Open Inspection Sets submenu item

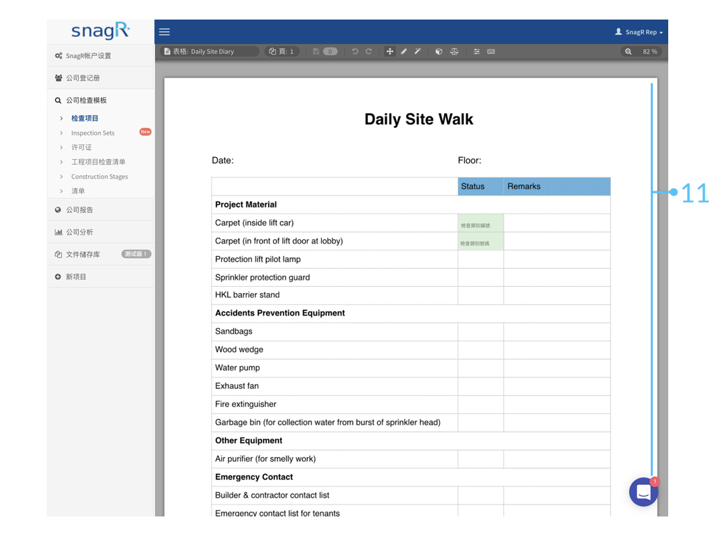click(x=93, y=133)
